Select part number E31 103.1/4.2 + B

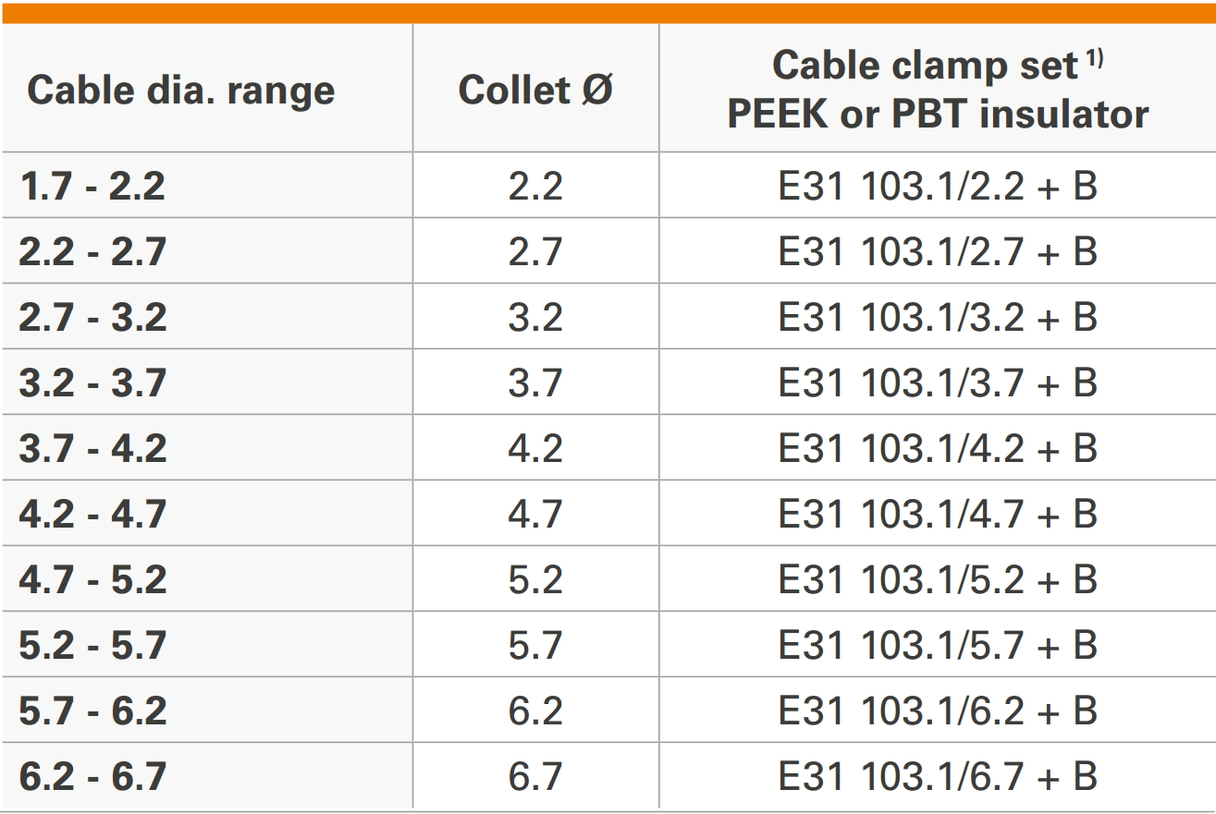[938, 449]
